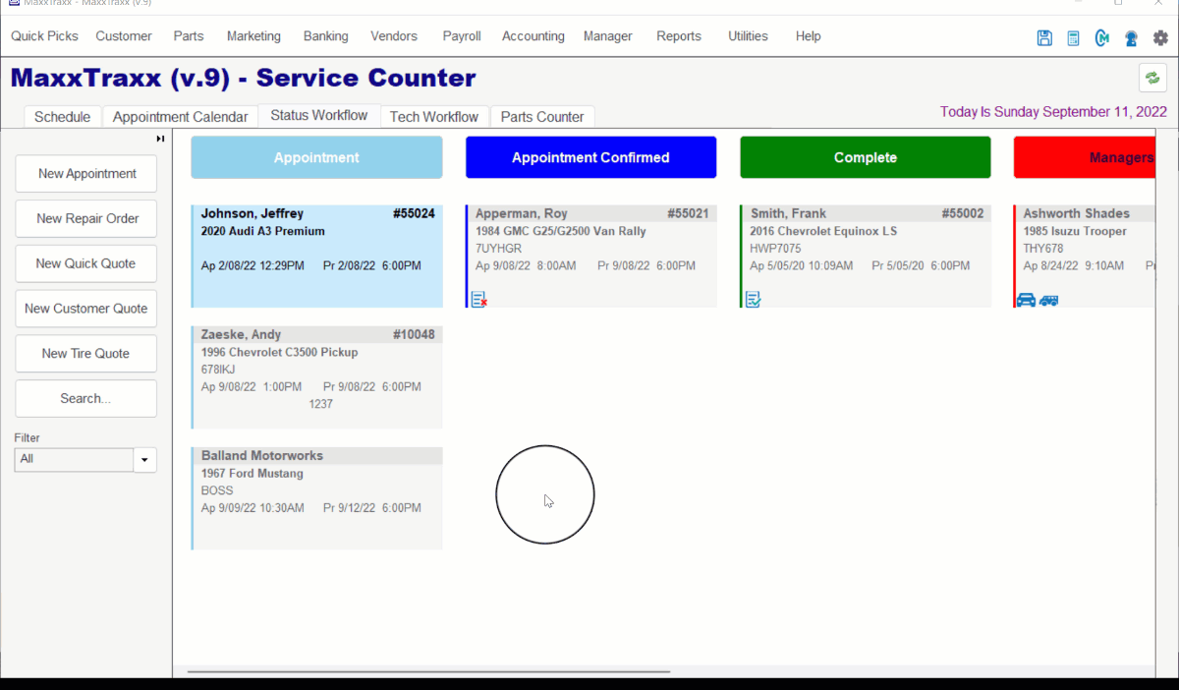Click the van icon on Ashworth Shades card
This screenshot has width=1179, height=690.
(1049, 300)
